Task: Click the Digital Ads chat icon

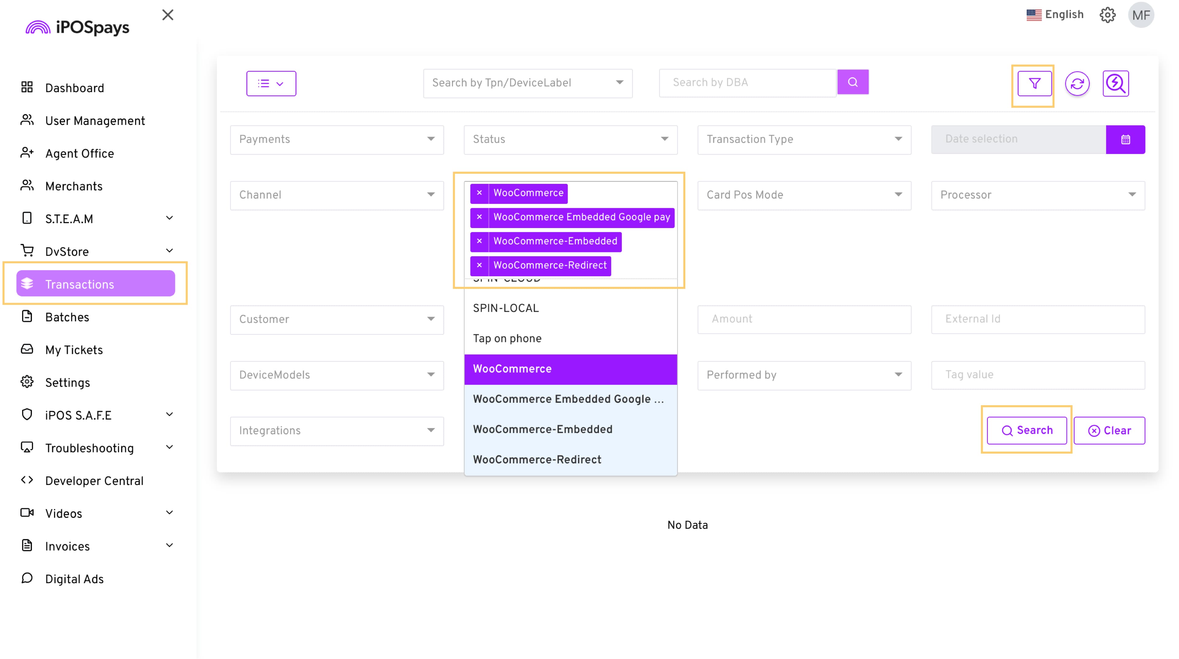Action: [x=27, y=578]
